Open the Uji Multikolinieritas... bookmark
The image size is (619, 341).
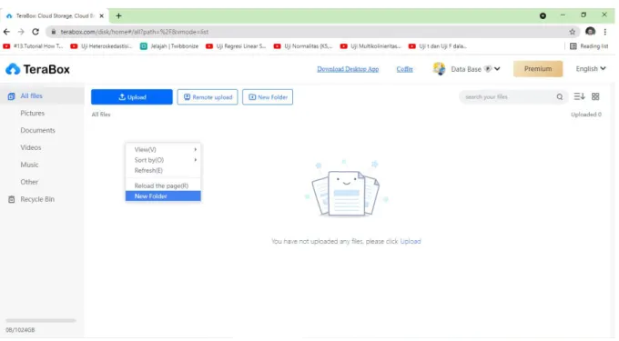[370, 46]
